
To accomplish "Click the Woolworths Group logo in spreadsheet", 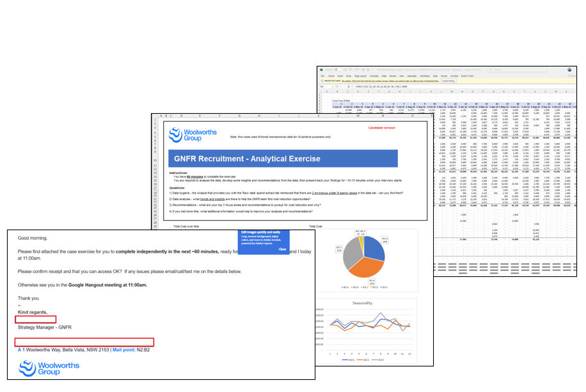I will [193, 135].
